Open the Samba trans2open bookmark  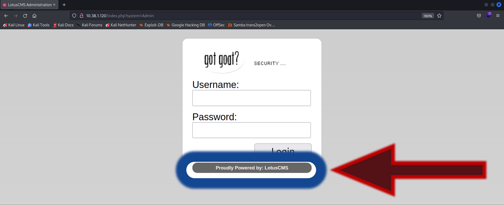click(251, 25)
